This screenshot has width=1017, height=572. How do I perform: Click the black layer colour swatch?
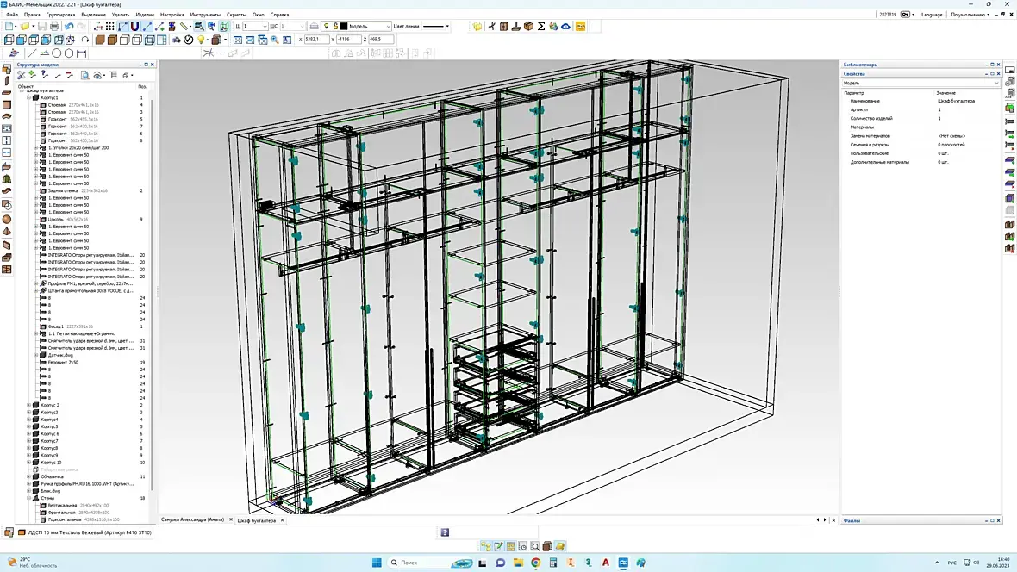click(x=344, y=26)
